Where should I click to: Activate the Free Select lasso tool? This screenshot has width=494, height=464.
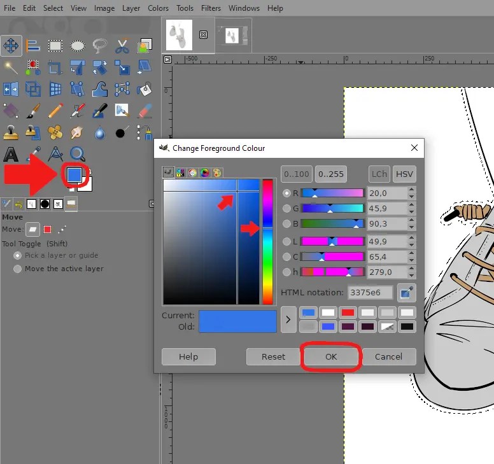pos(99,46)
